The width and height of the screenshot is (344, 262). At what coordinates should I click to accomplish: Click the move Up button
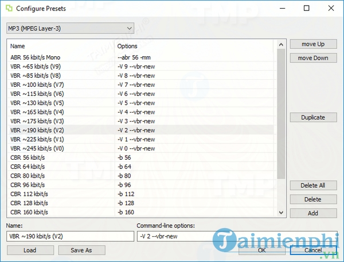[x=312, y=44]
